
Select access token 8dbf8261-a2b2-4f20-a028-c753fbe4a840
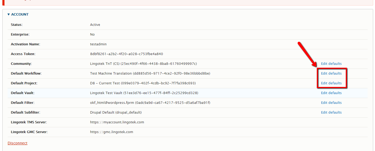[126, 54]
